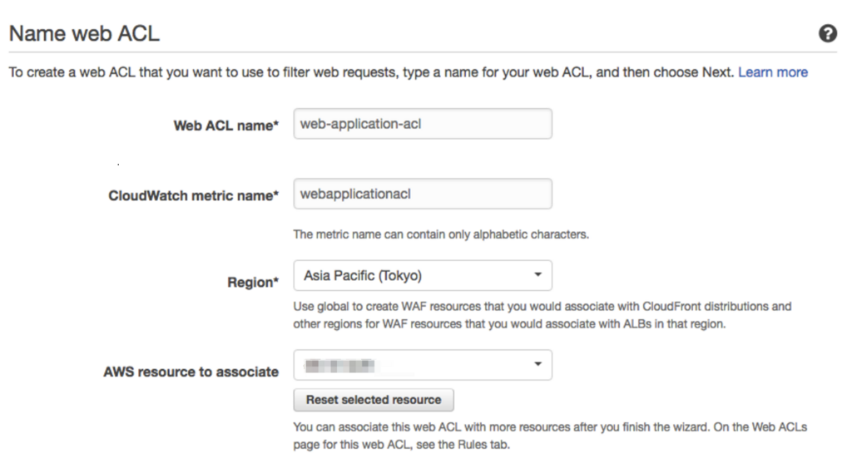Click the introductory web ACL description text

[371, 72]
